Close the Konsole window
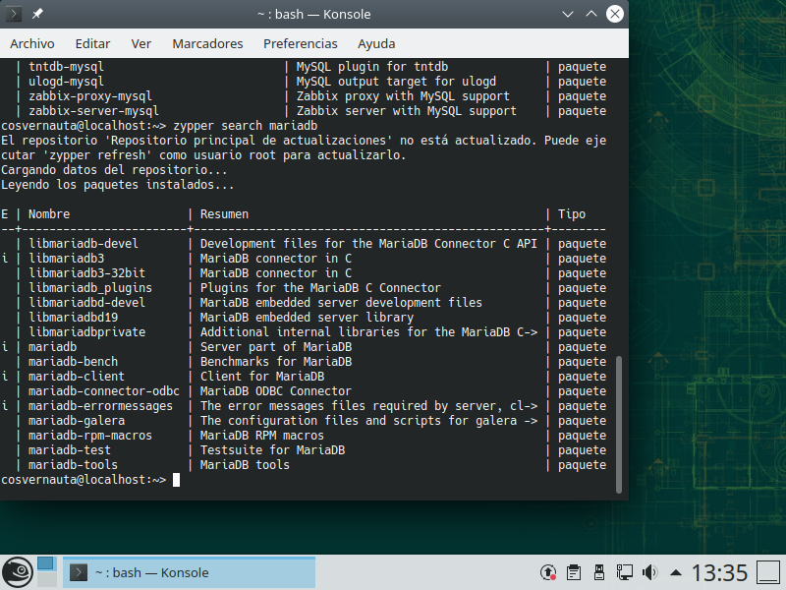 615,14
